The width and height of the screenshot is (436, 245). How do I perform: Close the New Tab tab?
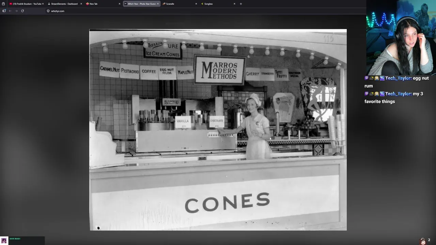(x=120, y=4)
